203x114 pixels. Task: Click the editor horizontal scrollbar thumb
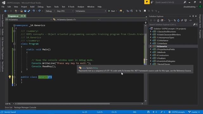(x=63, y=104)
